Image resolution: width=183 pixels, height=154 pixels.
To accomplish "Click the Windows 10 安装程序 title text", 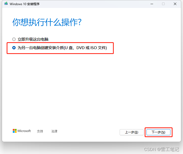I will (x=25, y=4).
